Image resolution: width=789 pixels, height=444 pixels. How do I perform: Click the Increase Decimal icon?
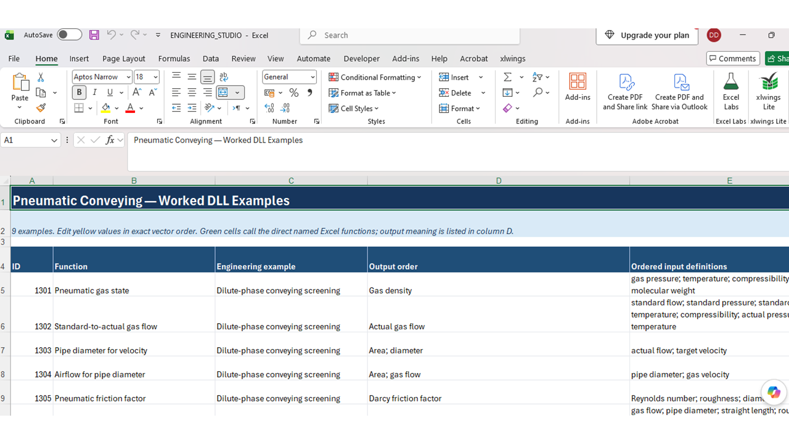[269, 108]
